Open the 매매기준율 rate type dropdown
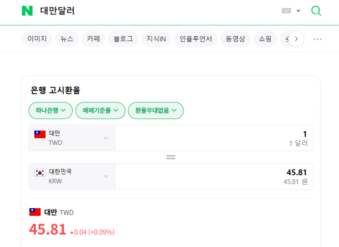The height and width of the screenshot is (247, 339). (x=100, y=111)
